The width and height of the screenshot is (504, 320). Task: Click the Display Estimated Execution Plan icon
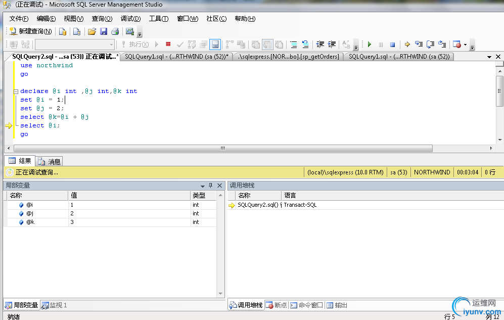(192, 44)
